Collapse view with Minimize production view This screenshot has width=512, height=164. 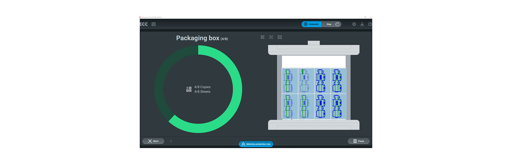[256, 144]
